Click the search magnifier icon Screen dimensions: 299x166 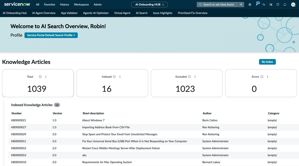coord(200,5)
